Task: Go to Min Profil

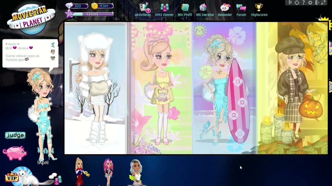Action: [x=185, y=10]
